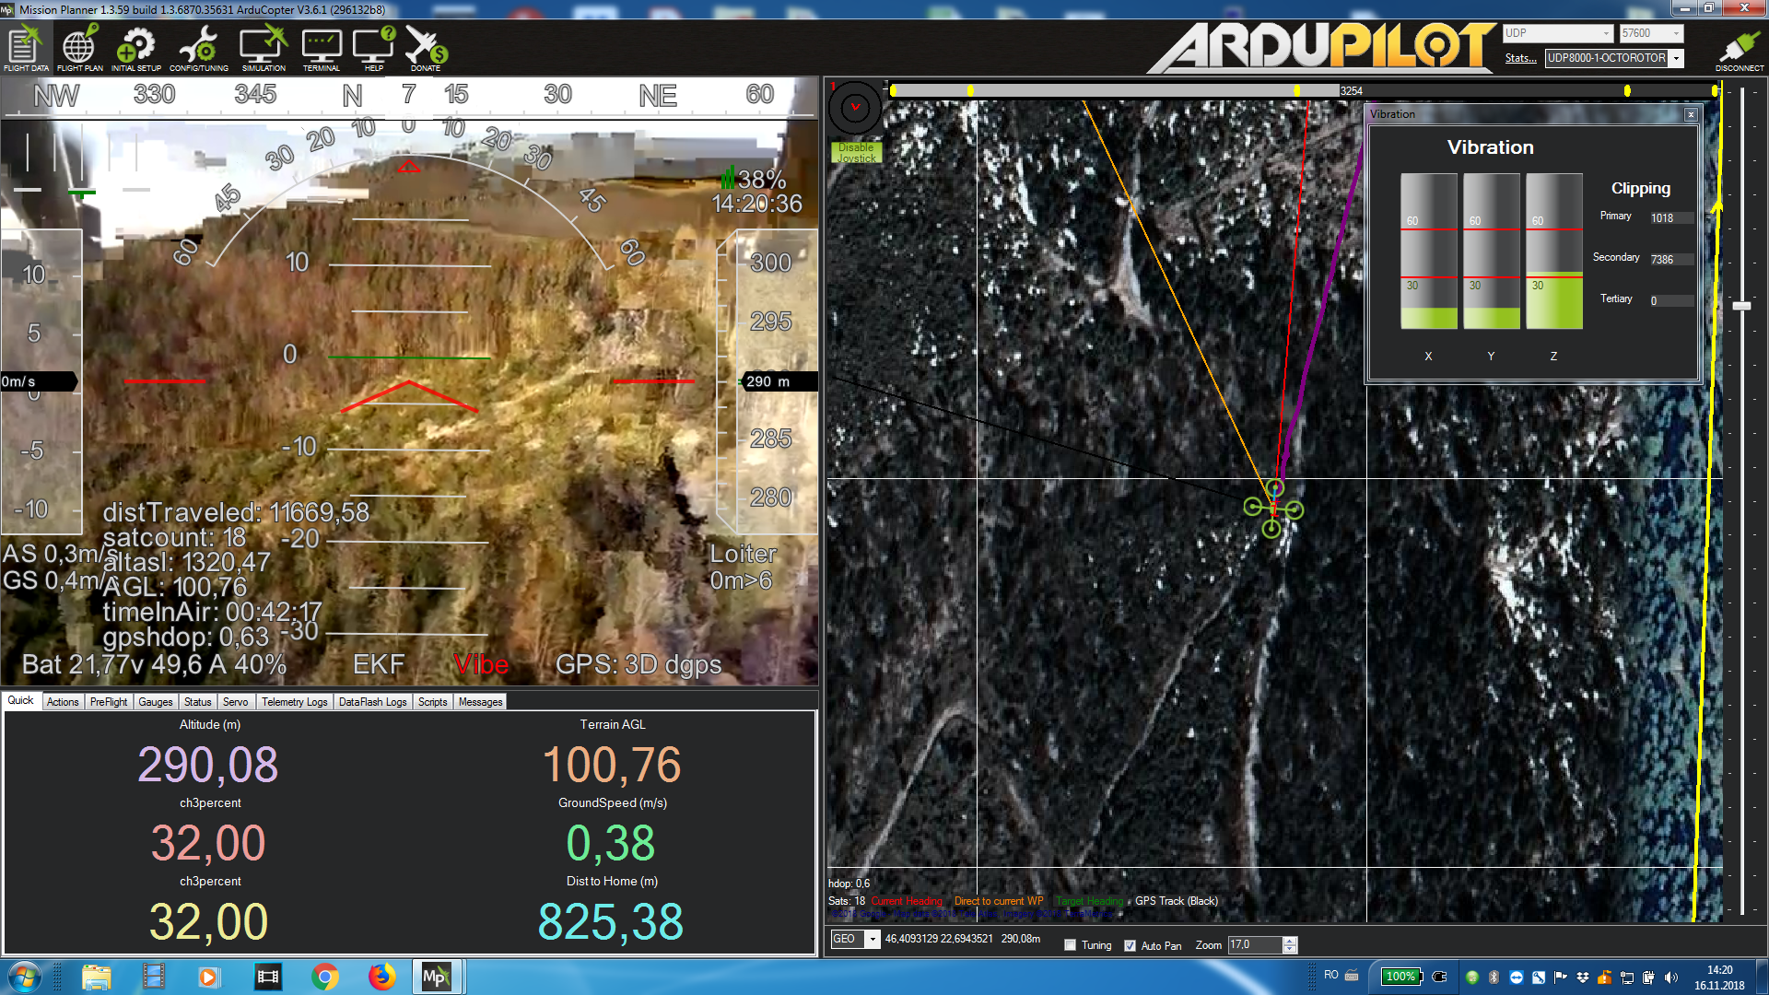
Task: Expand the GEO coordinate system dropdown
Action: 872,940
